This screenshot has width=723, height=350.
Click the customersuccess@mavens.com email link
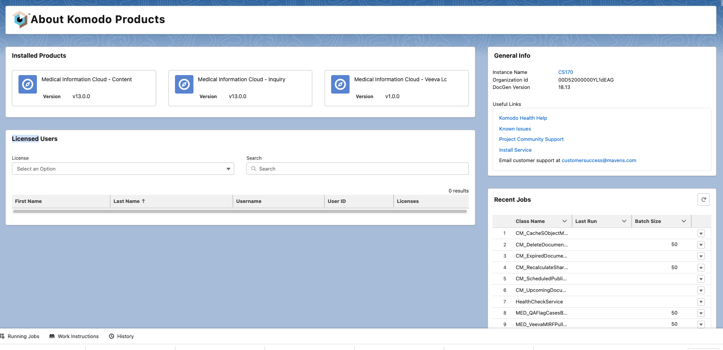(598, 161)
